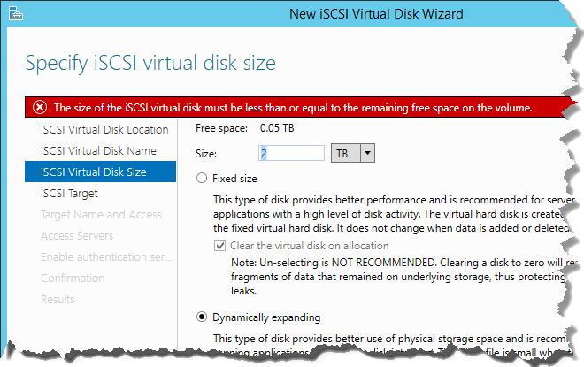This screenshot has width=584, height=367.
Task: Click the red error message text
Action: 292,107
